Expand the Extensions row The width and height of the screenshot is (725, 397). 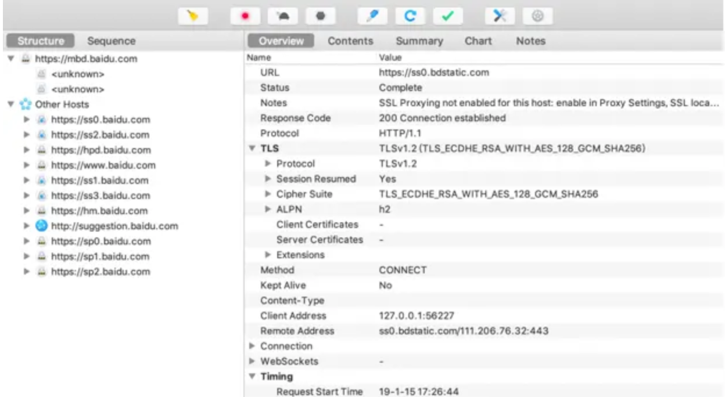(268, 255)
